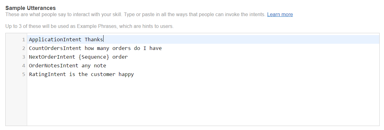The height and width of the screenshot is (130, 384).
Task: Click line number 1 in the gutter
Action: [23, 40]
